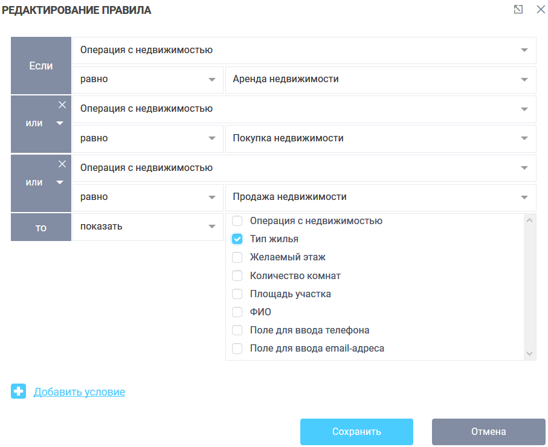Open the first равно operator dropdown
The height and width of the screenshot is (447, 548).
pyautogui.click(x=213, y=79)
